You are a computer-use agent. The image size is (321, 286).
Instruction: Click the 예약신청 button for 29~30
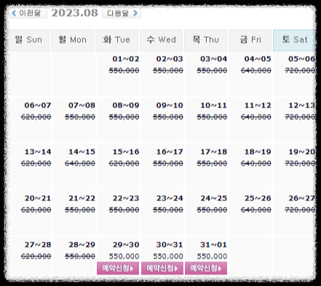(x=118, y=268)
